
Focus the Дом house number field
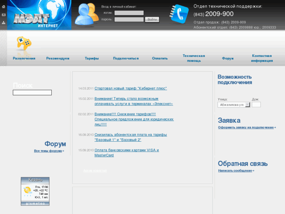256,104
